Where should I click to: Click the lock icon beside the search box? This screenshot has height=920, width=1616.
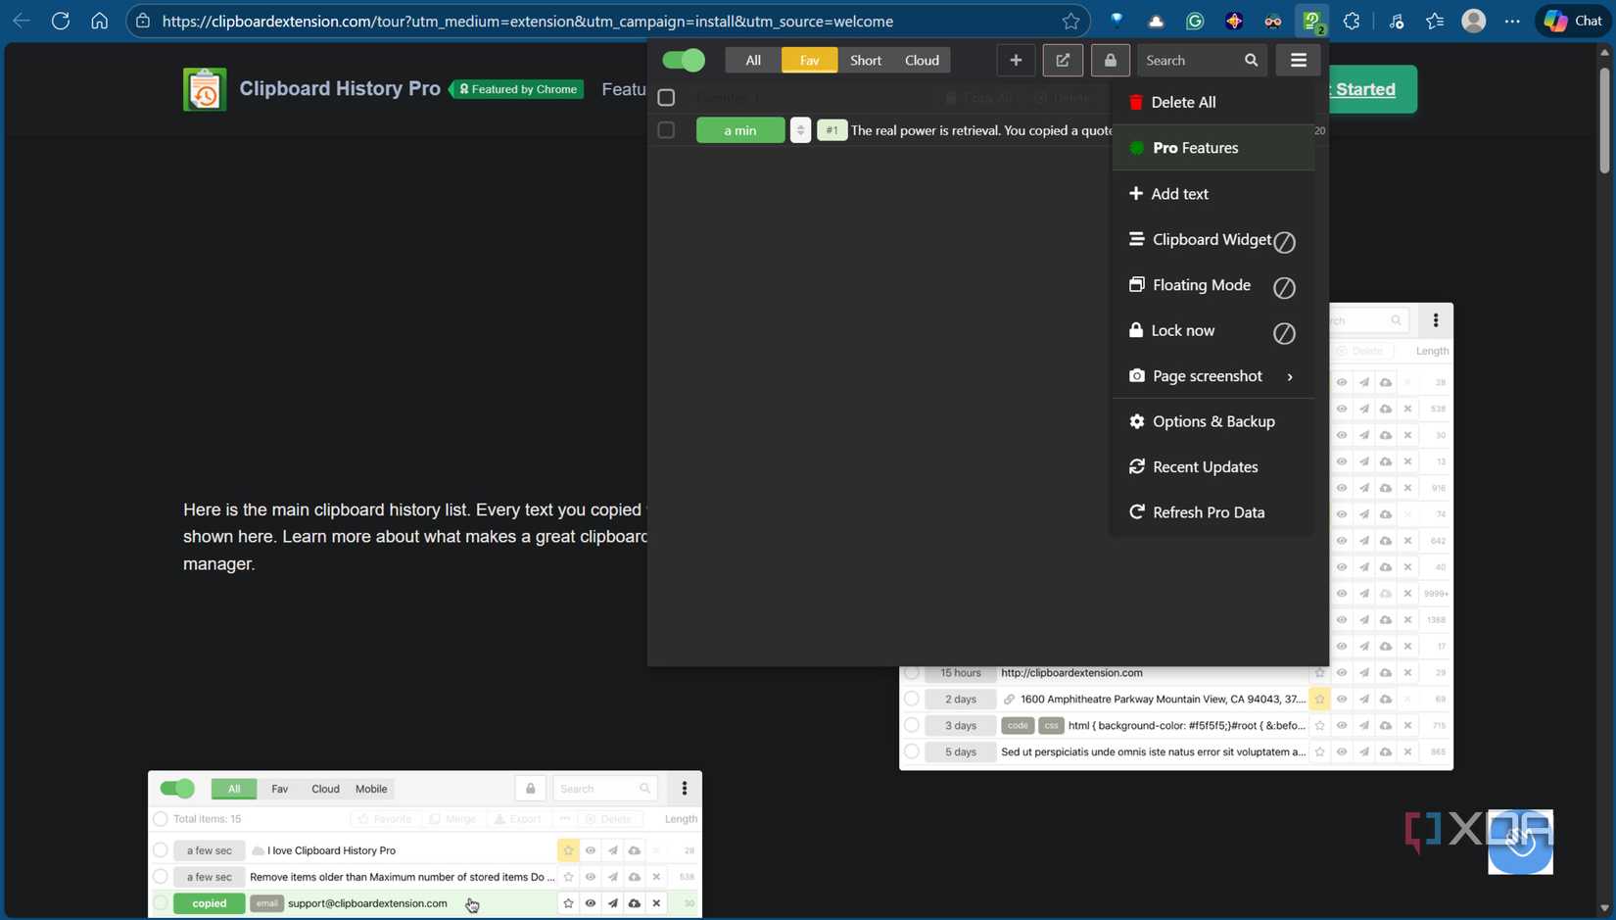pos(1110,60)
